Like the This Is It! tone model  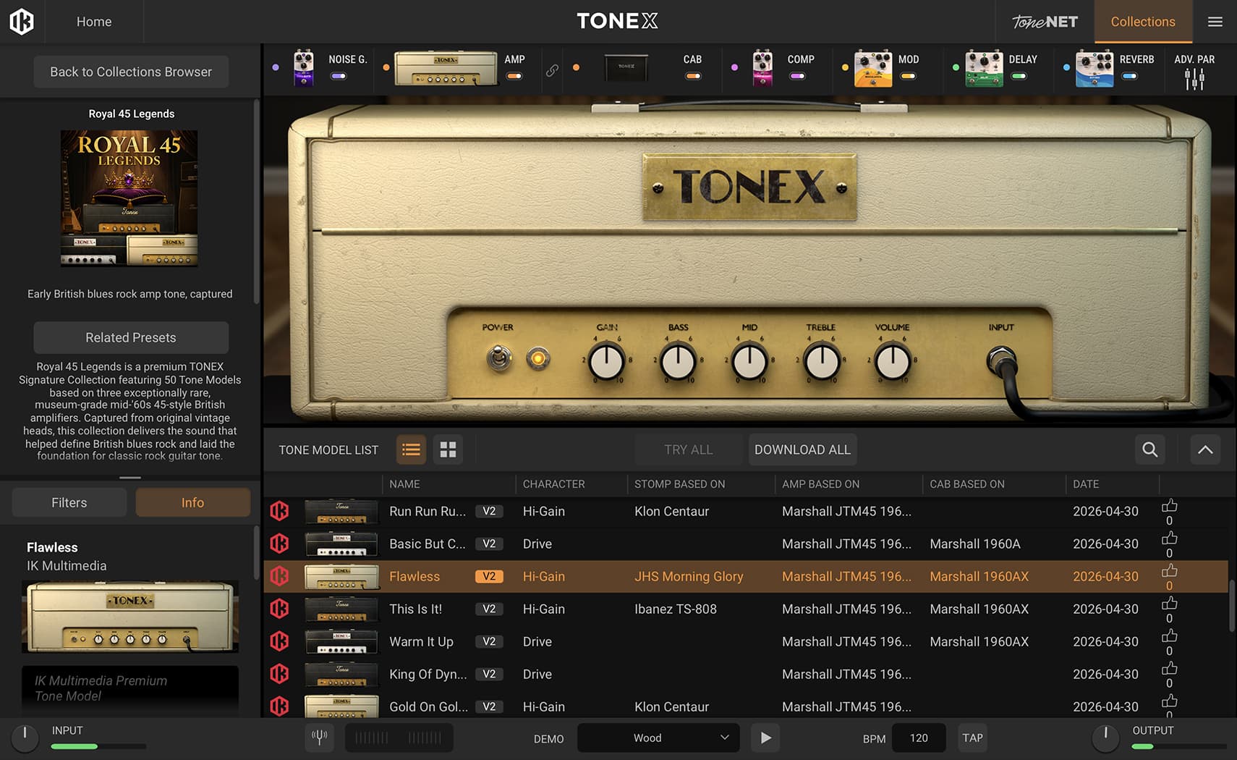pyautogui.click(x=1169, y=604)
